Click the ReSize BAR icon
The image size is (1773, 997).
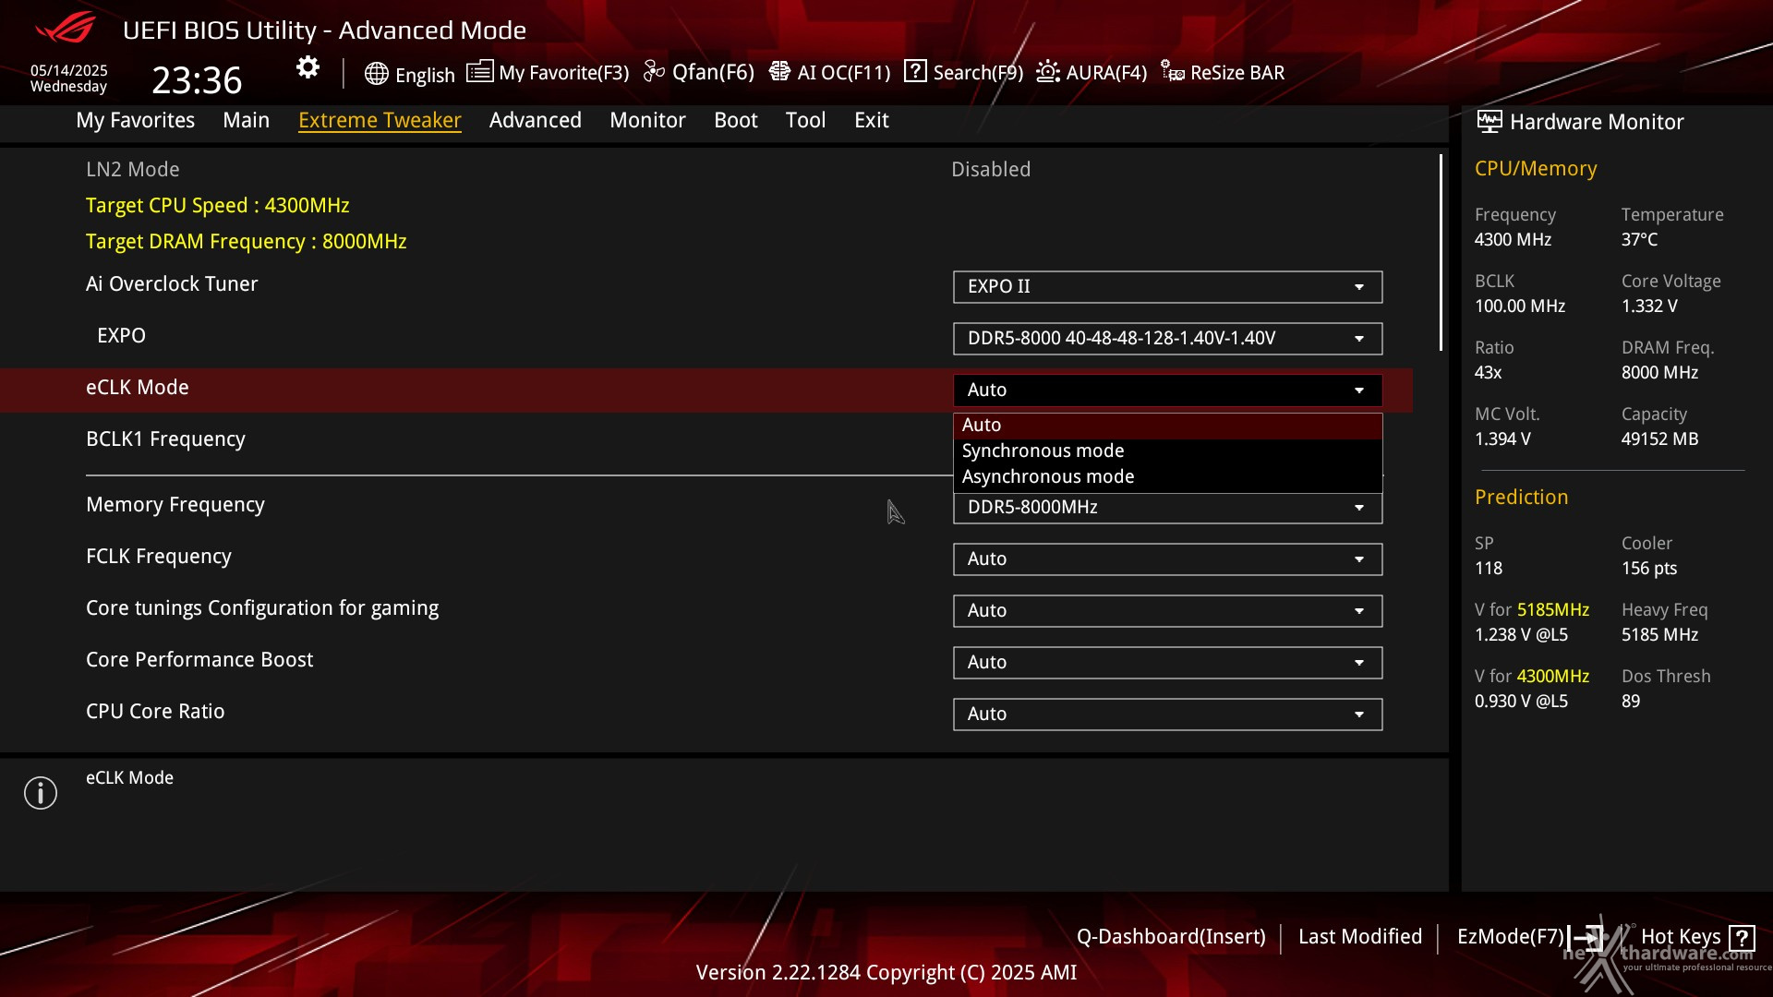pyautogui.click(x=1173, y=71)
